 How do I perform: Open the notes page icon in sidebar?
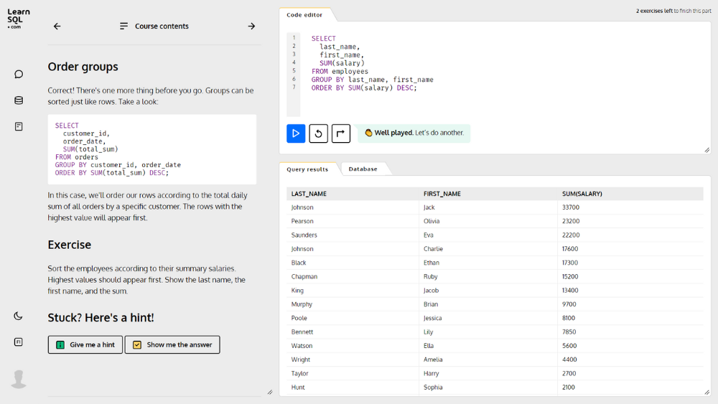pos(19,126)
